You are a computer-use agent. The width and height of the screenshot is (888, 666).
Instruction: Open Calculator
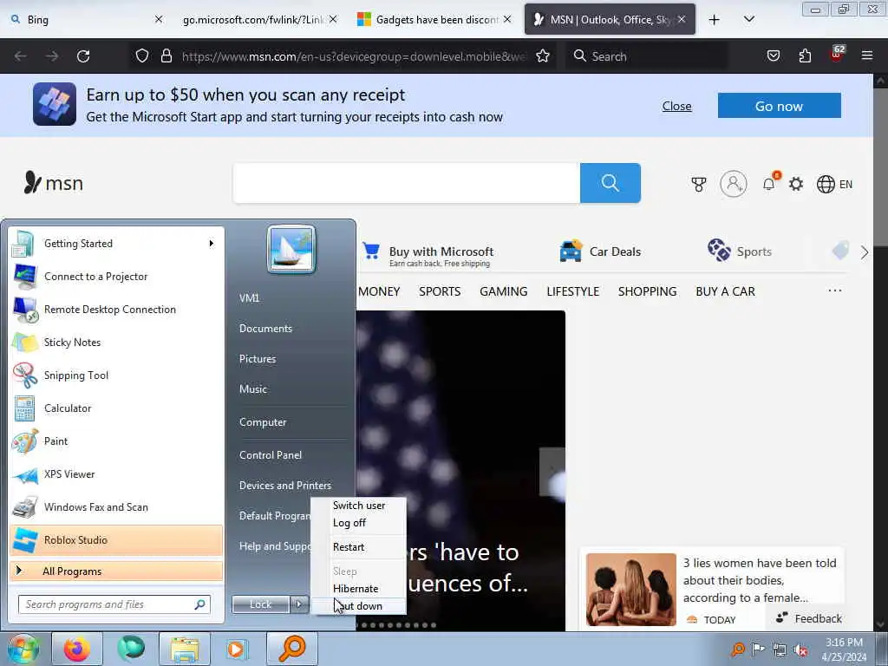116,408
